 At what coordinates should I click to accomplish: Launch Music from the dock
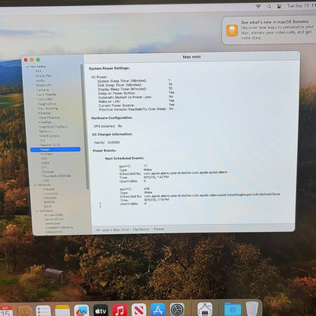[119, 311]
